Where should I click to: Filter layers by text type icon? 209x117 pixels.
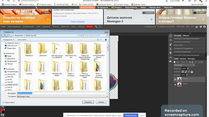tap(196, 62)
